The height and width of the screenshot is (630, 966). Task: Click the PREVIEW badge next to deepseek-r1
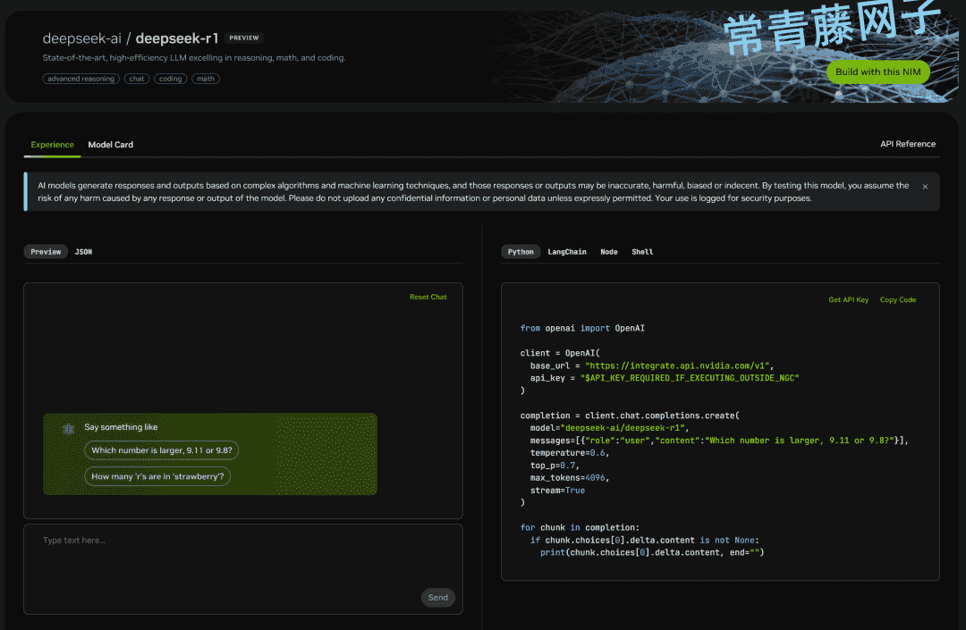(x=244, y=38)
